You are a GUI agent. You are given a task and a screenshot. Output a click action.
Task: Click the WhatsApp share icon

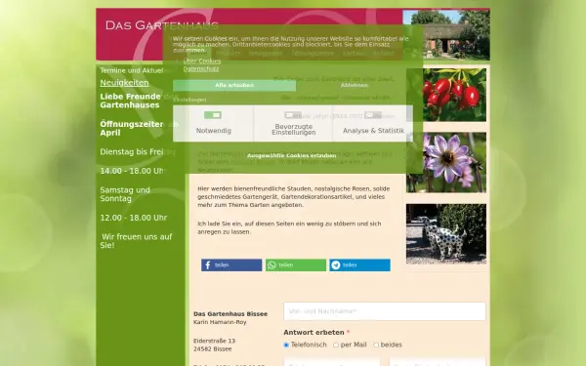pyautogui.click(x=272, y=265)
